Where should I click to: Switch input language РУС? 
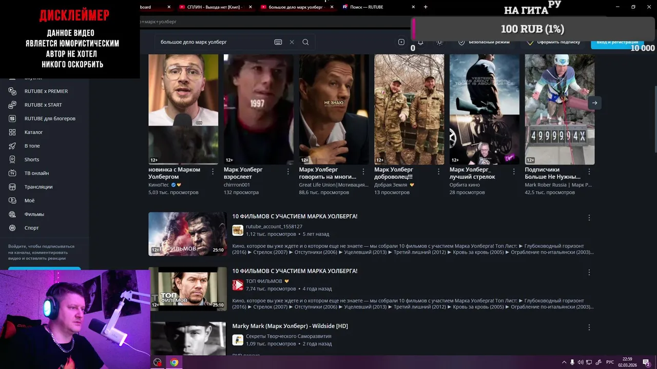click(610, 362)
